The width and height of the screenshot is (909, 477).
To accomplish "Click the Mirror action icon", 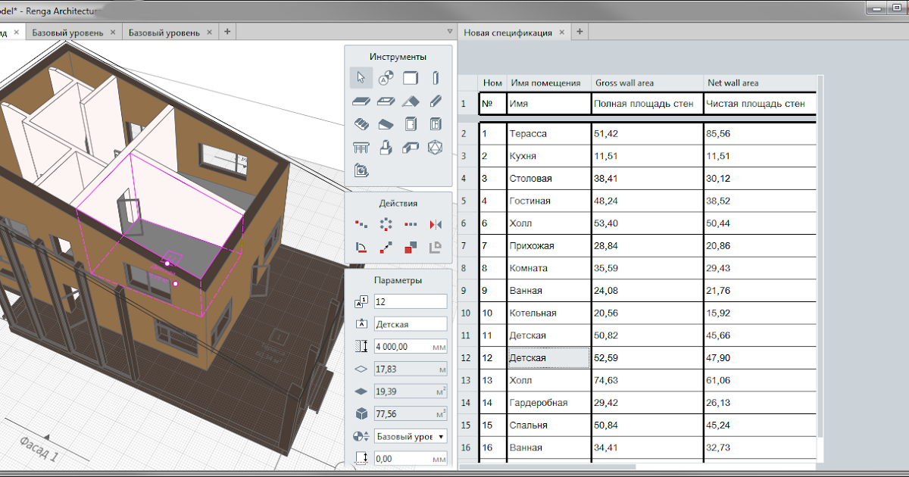I will [436, 224].
